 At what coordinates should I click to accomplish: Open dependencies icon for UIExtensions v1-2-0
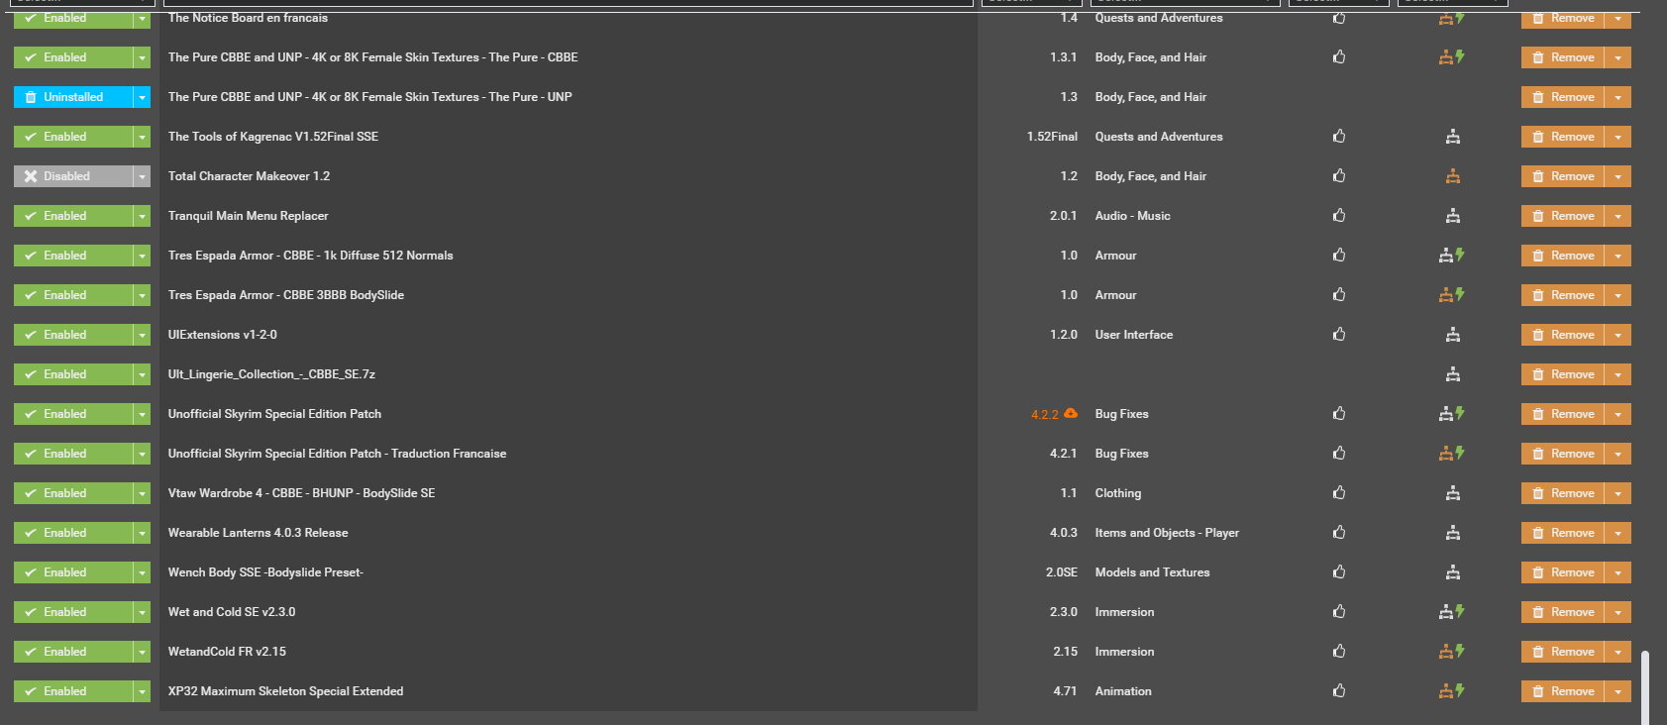coord(1452,335)
